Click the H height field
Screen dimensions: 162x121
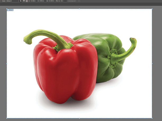(63, 1)
